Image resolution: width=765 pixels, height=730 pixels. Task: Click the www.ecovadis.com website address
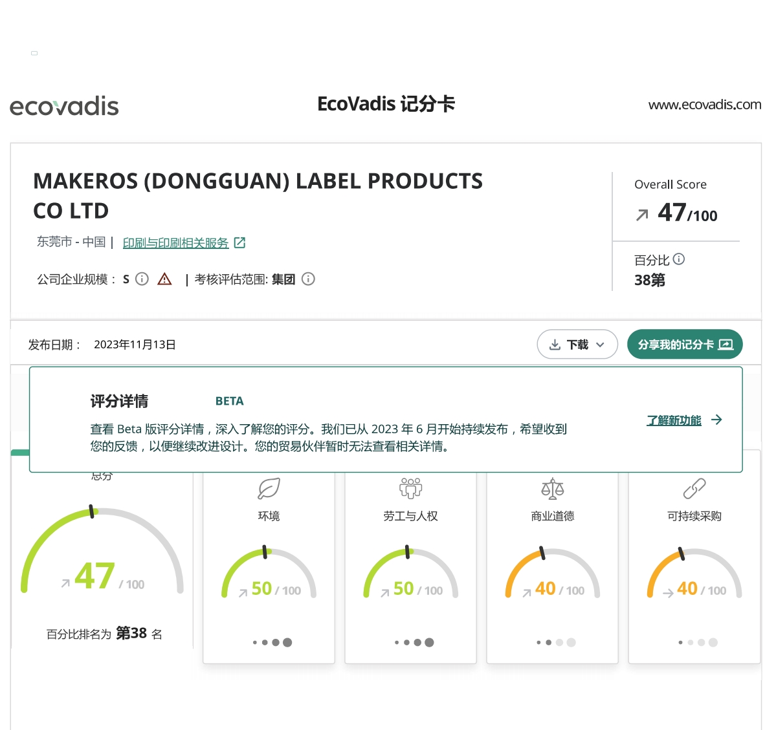[704, 105]
